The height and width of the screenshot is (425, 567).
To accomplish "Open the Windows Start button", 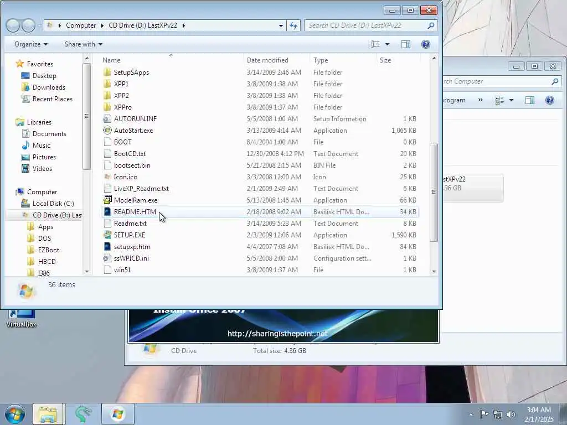I will (15, 414).
